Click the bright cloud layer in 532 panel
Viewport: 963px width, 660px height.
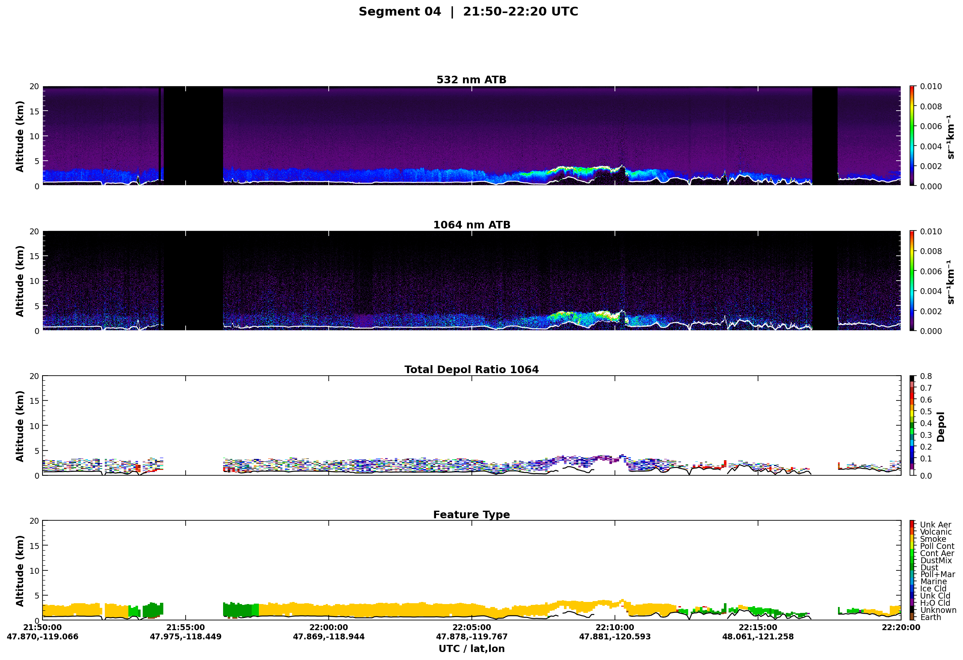581,170
